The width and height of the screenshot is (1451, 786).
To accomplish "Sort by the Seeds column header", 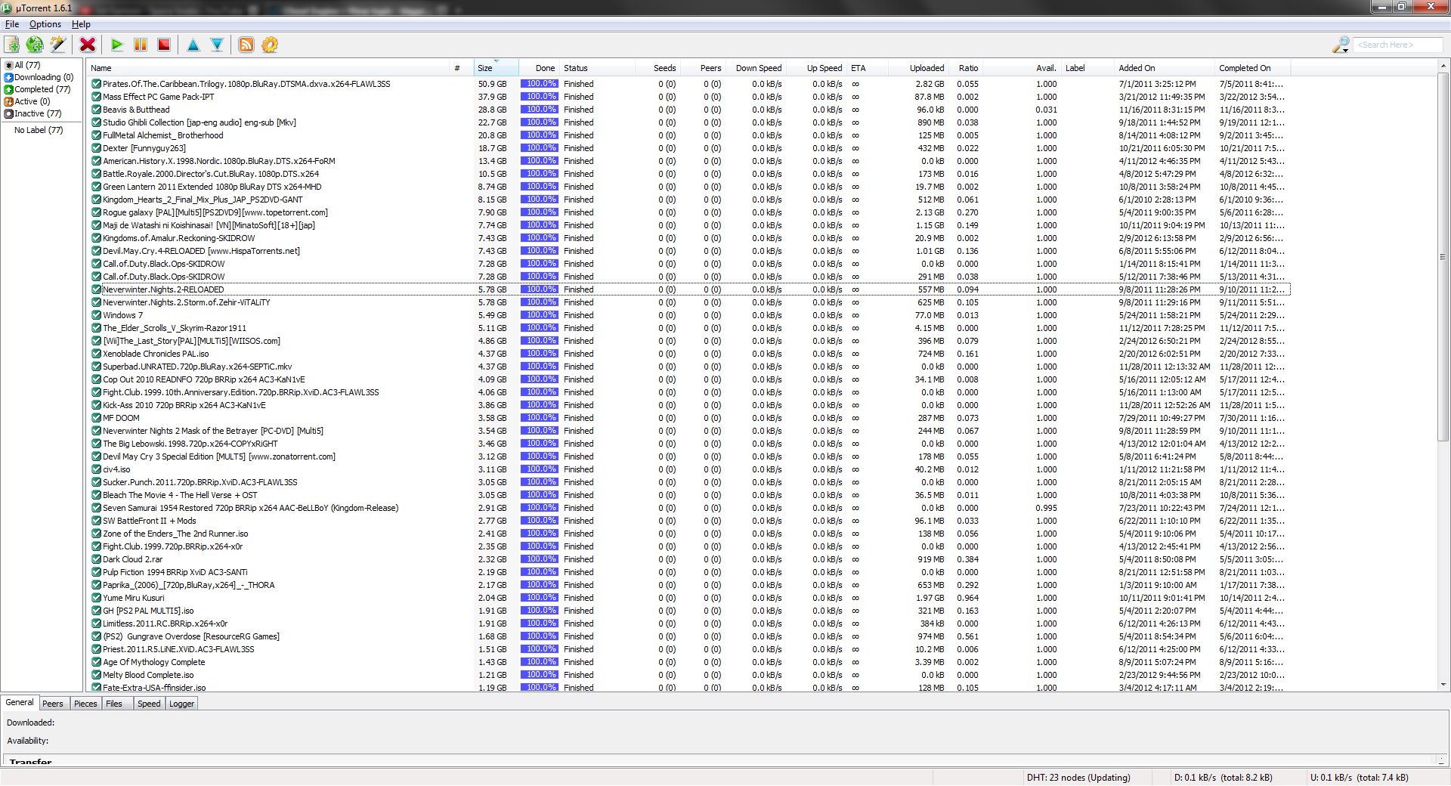I will click(657, 68).
